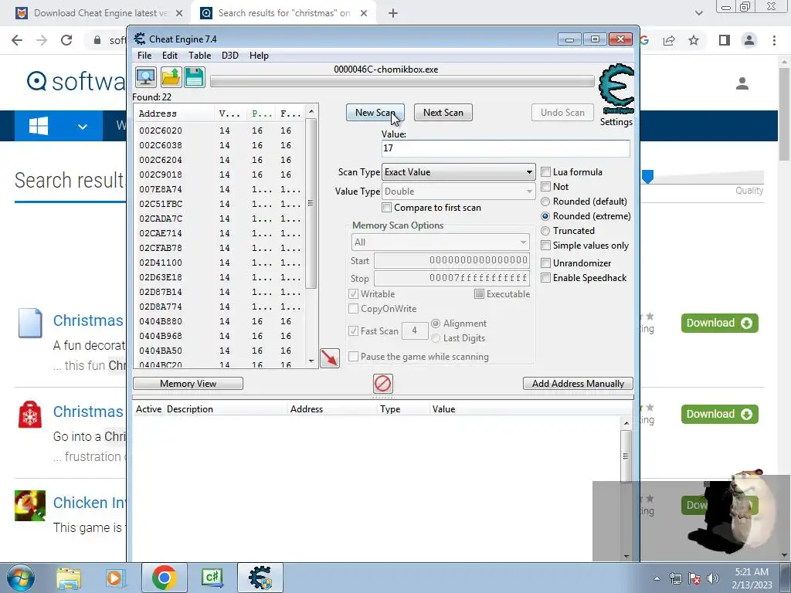The height and width of the screenshot is (593, 791).
Task: Check Compare to first scan
Action: tap(386, 208)
